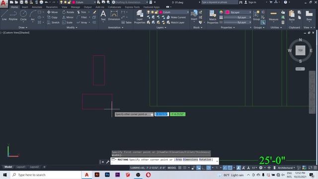Open Layer Properties manager

coord(140,17)
